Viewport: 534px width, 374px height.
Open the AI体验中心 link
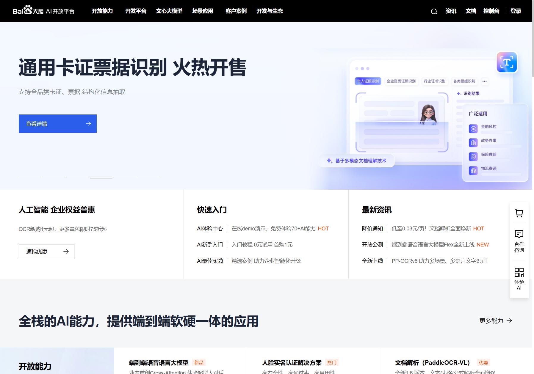(210, 229)
